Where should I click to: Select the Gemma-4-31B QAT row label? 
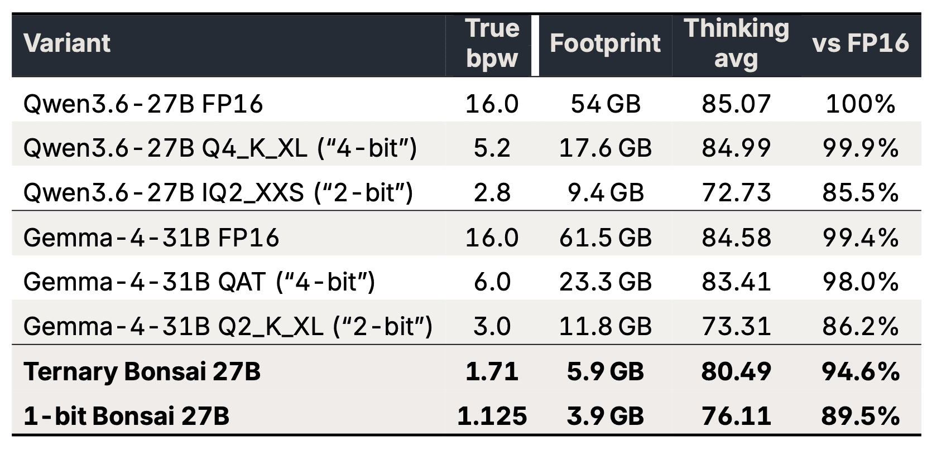coord(199,282)
